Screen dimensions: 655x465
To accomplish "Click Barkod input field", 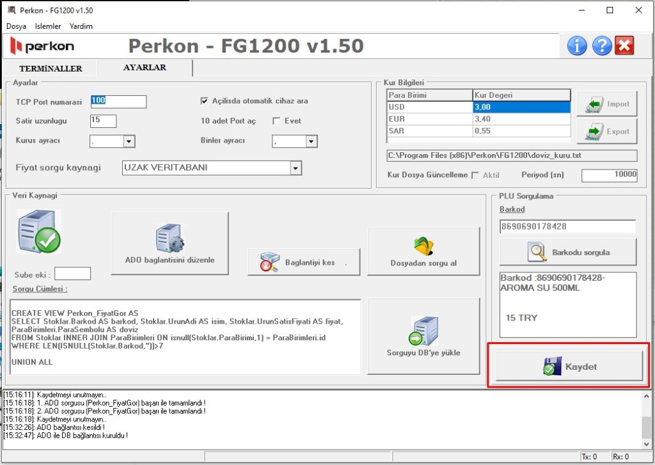I will click(568, 226).
